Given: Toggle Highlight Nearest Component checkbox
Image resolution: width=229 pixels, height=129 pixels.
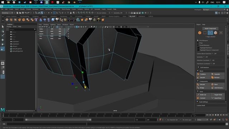Looking at the screenshot, I should 198,50.
